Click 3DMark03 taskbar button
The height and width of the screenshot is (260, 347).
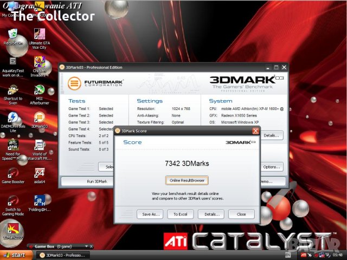[x=63, y=255]
